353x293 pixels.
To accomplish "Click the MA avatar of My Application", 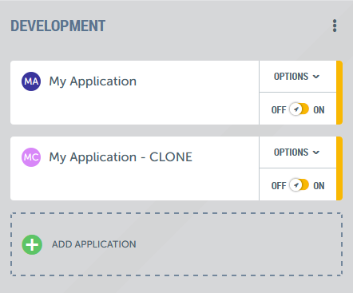I will click(31, 81).
